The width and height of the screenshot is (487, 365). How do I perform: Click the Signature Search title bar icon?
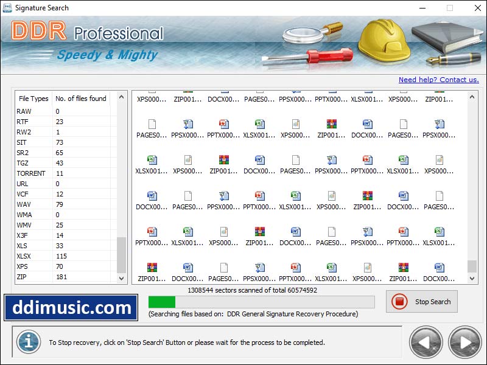coord(7,8)
